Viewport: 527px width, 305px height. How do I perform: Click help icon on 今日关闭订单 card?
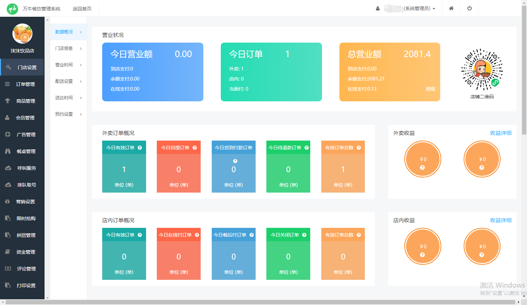click(x=304, y=235)
